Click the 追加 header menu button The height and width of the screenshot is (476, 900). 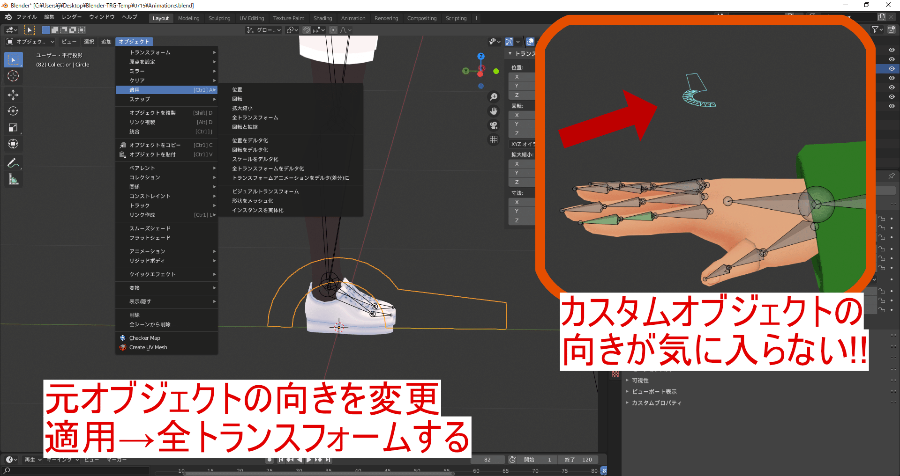tap(106, 42)
